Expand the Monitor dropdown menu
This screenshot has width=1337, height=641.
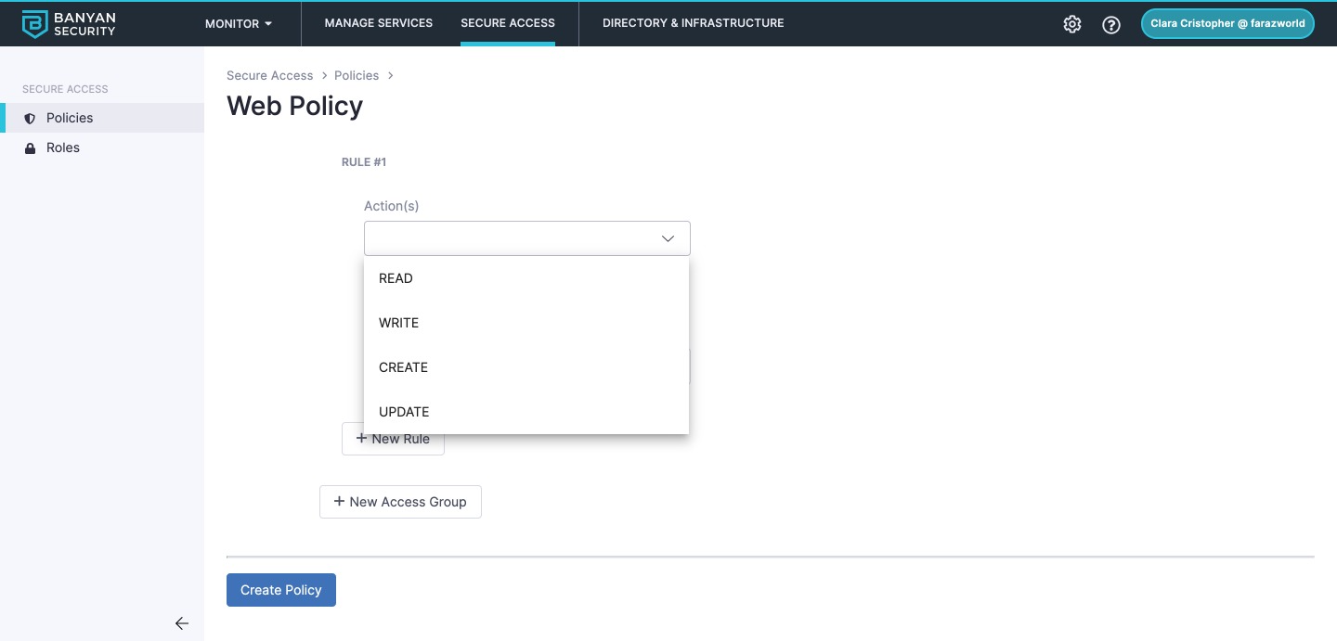[239, 23]
